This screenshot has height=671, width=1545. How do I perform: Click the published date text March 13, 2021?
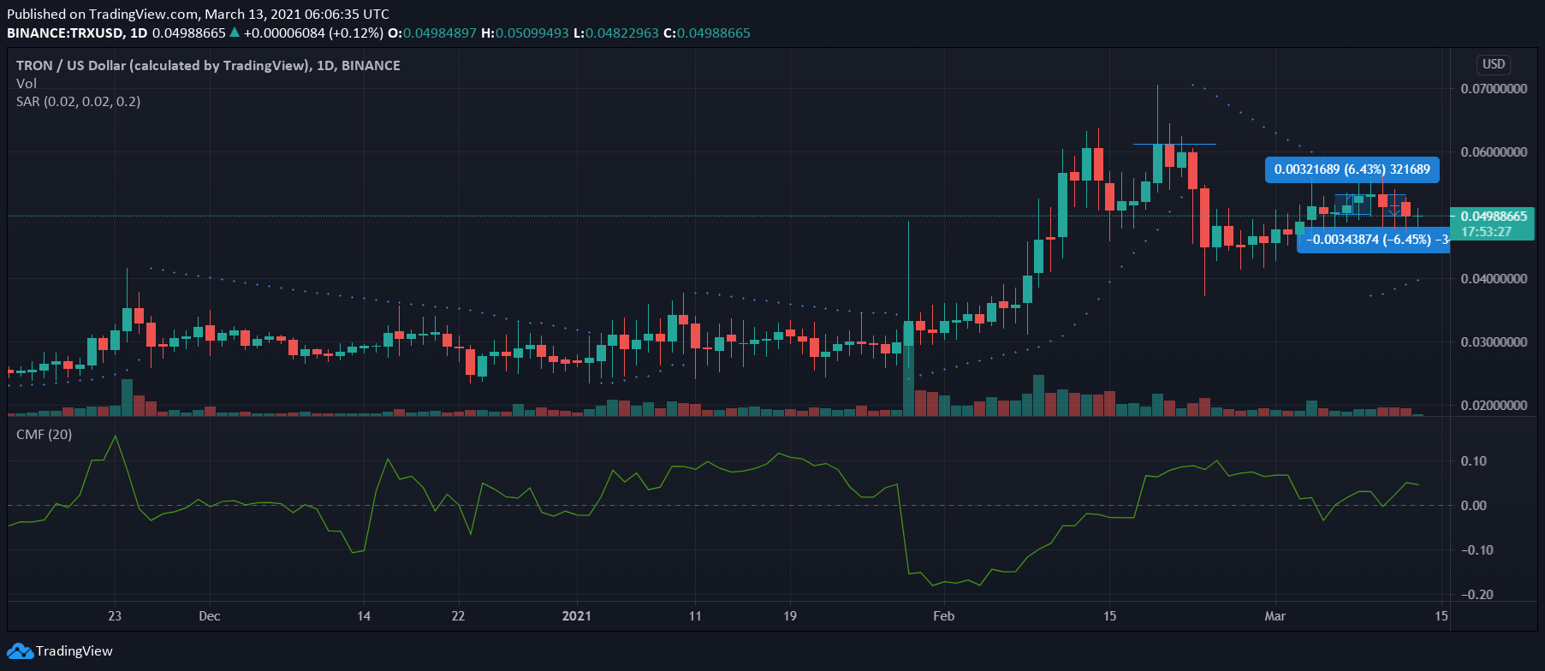(x=247, y=14)
